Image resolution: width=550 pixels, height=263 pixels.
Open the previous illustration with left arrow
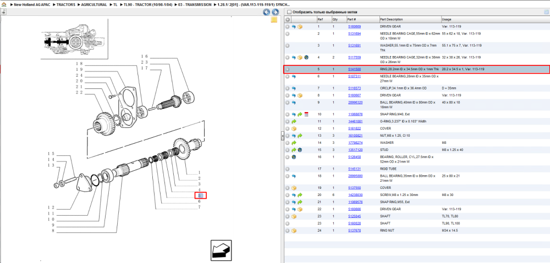[x=267, y=12]
